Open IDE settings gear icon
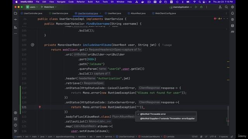This screenshot has height=139, width=248. click(232, 7)
